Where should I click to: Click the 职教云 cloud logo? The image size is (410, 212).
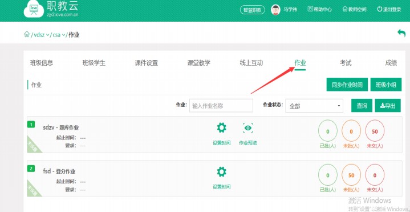click(34, 10)
